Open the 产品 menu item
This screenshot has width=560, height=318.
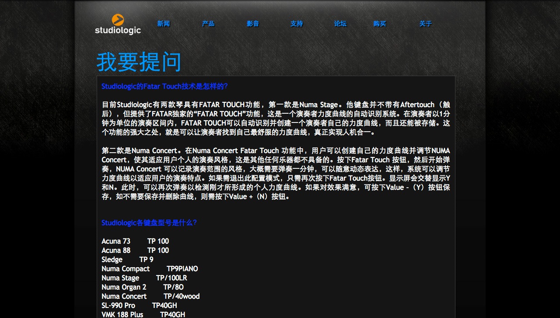click(x=208, y=24)
